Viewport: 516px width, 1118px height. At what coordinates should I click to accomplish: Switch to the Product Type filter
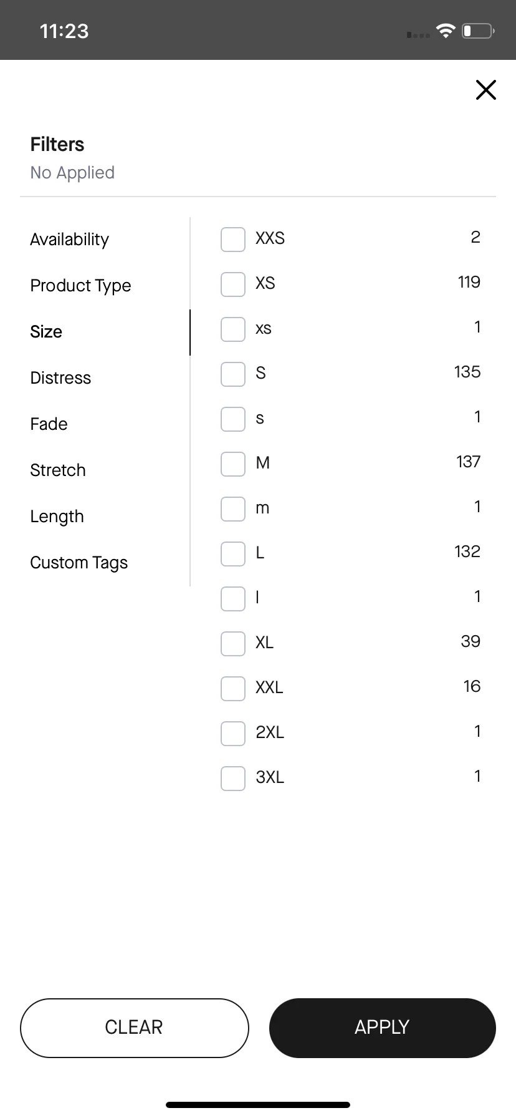click(80, 286)
